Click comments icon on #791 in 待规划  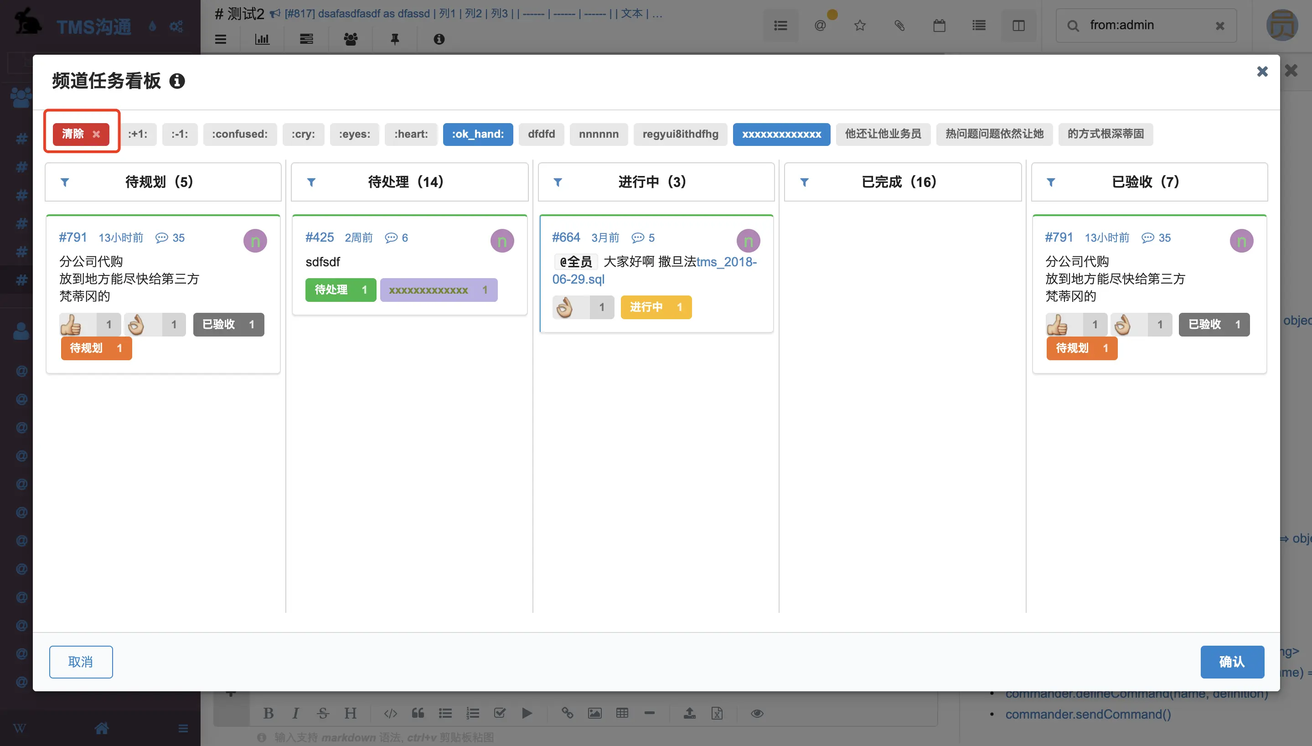(162, 238)
